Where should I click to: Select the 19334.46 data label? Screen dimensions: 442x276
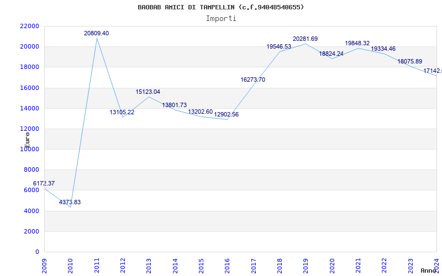[x=383, y=49]
